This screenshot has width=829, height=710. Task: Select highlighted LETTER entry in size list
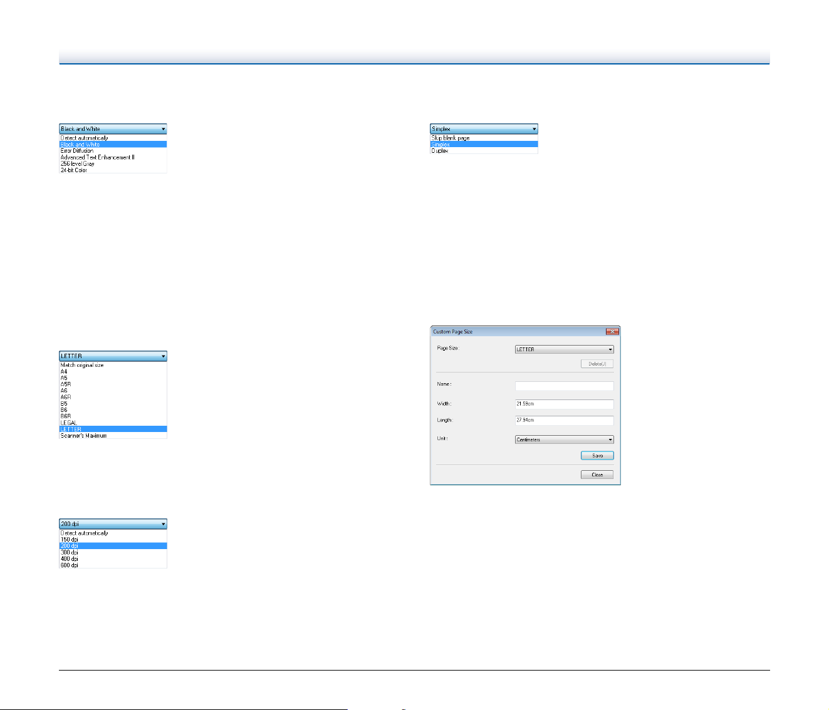[x=113, y=429]
